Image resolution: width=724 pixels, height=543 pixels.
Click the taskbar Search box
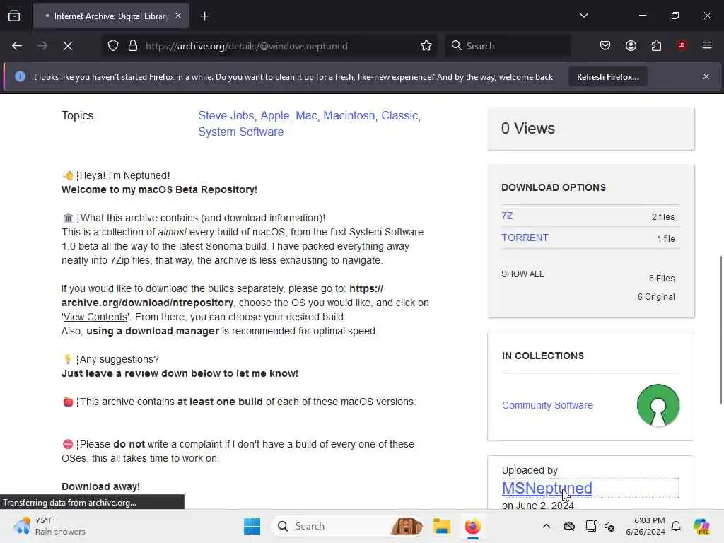click(347, 526)
